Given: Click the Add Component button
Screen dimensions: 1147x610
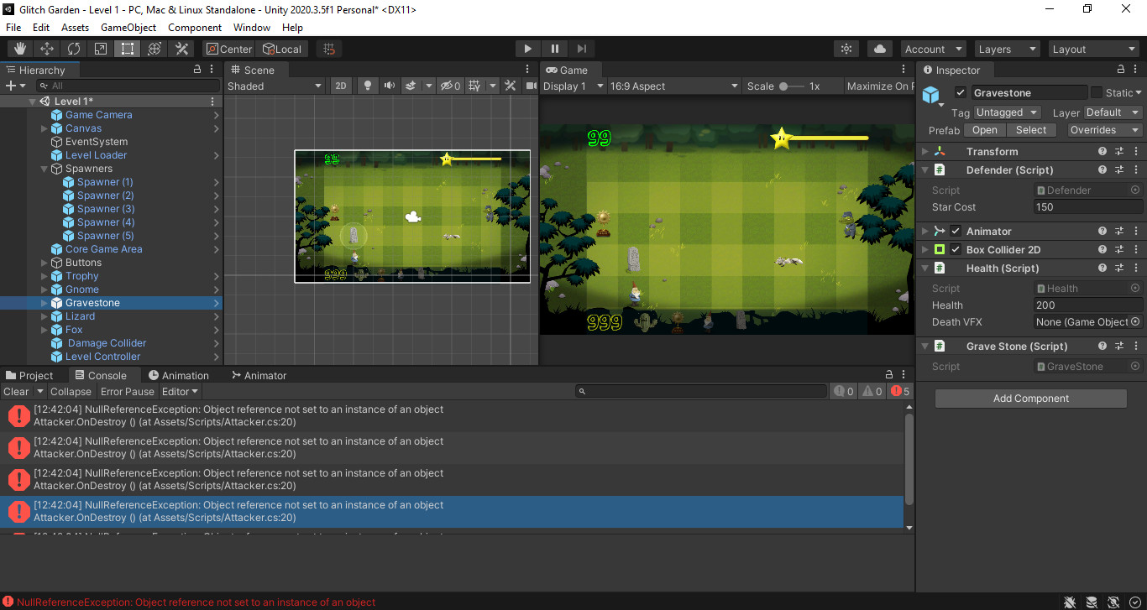Looking at the screenshot, I should coord(1030,398).
